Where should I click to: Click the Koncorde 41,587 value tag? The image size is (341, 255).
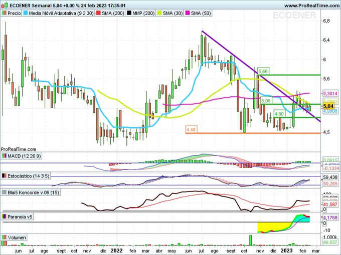pos(330,204)
